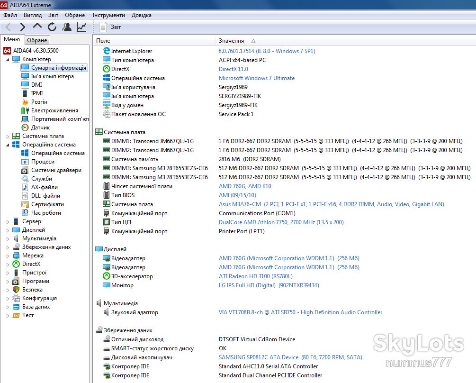Open the Інструменти menu

tap(108, 15)
